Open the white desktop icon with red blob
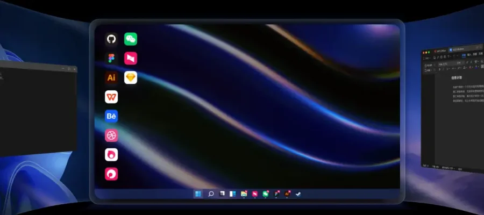484x215 pixels. 111,155
